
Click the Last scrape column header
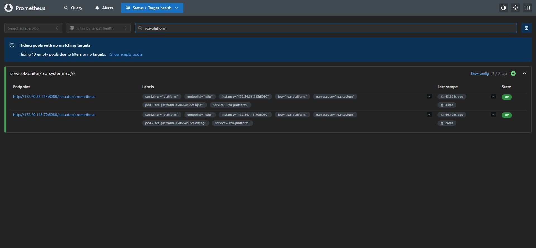point(448,87)
